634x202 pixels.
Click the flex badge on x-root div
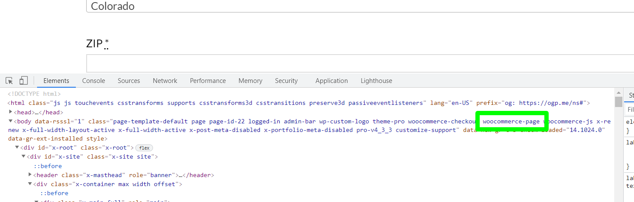click(x=144, y=148)
